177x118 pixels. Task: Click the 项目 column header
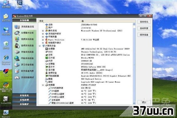pyautogui.click(x=59, y=21)
